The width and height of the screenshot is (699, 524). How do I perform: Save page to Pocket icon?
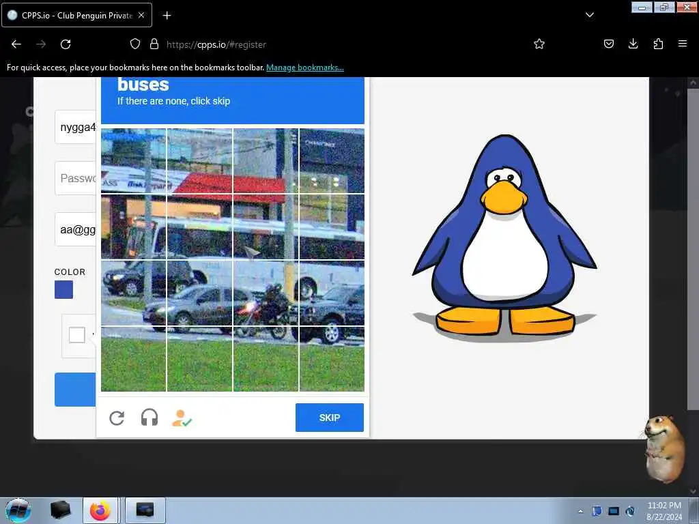[x=609, y=44]
